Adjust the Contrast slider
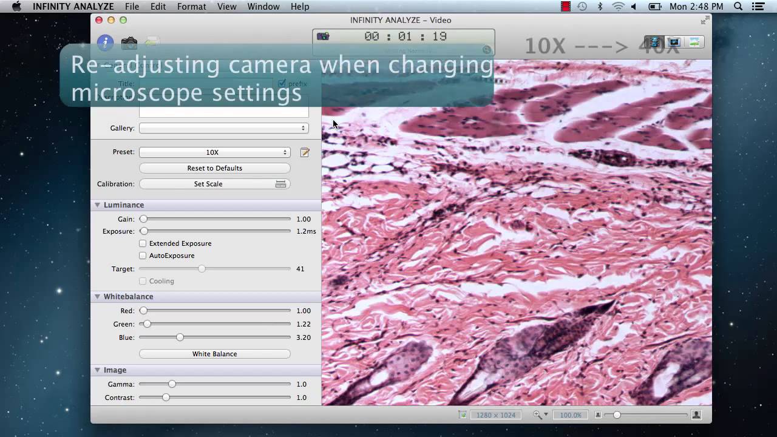The width and height of the screenshot is (777, 437). [x=215, y=398]
